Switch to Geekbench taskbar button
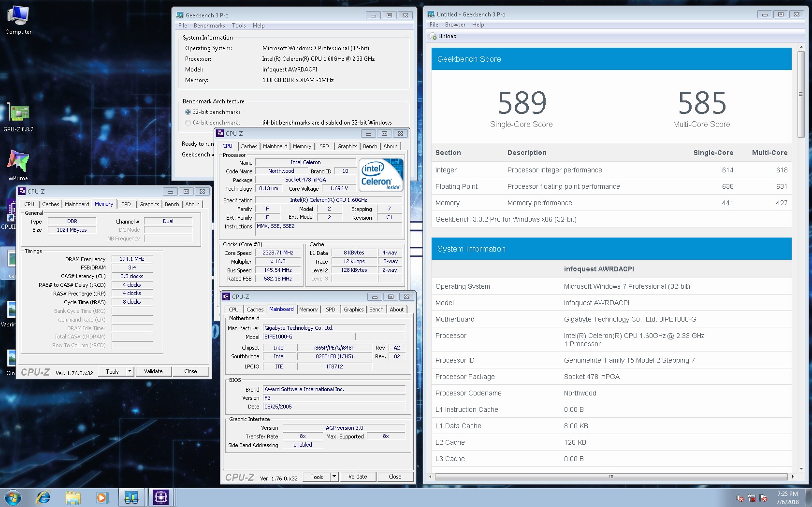Viewport: 812px width, 507px height. coord(131,497)
